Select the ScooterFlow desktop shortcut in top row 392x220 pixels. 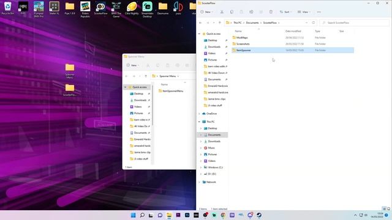tap(100, 8)
